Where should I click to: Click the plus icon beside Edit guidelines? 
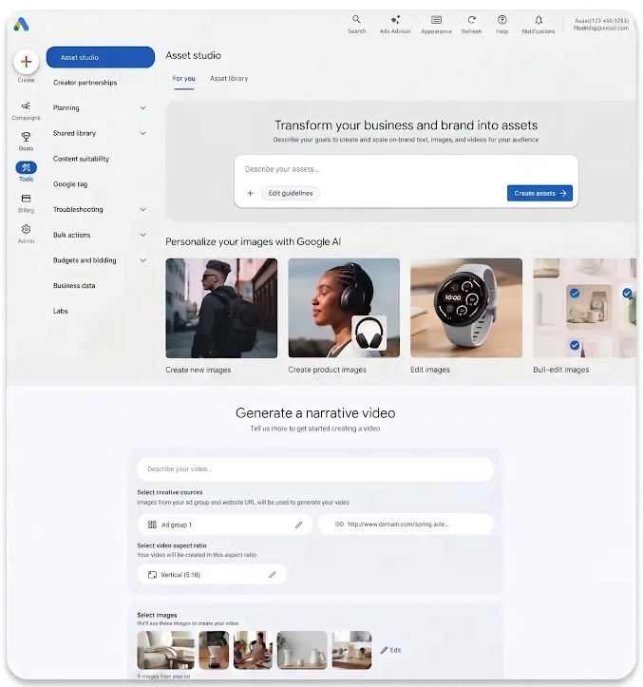[250, 193]
